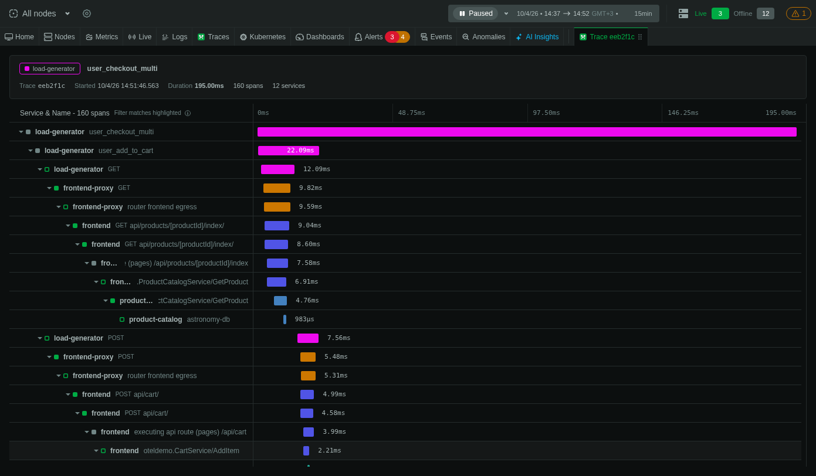Collapse the load-generator POST span

[40, 338]
